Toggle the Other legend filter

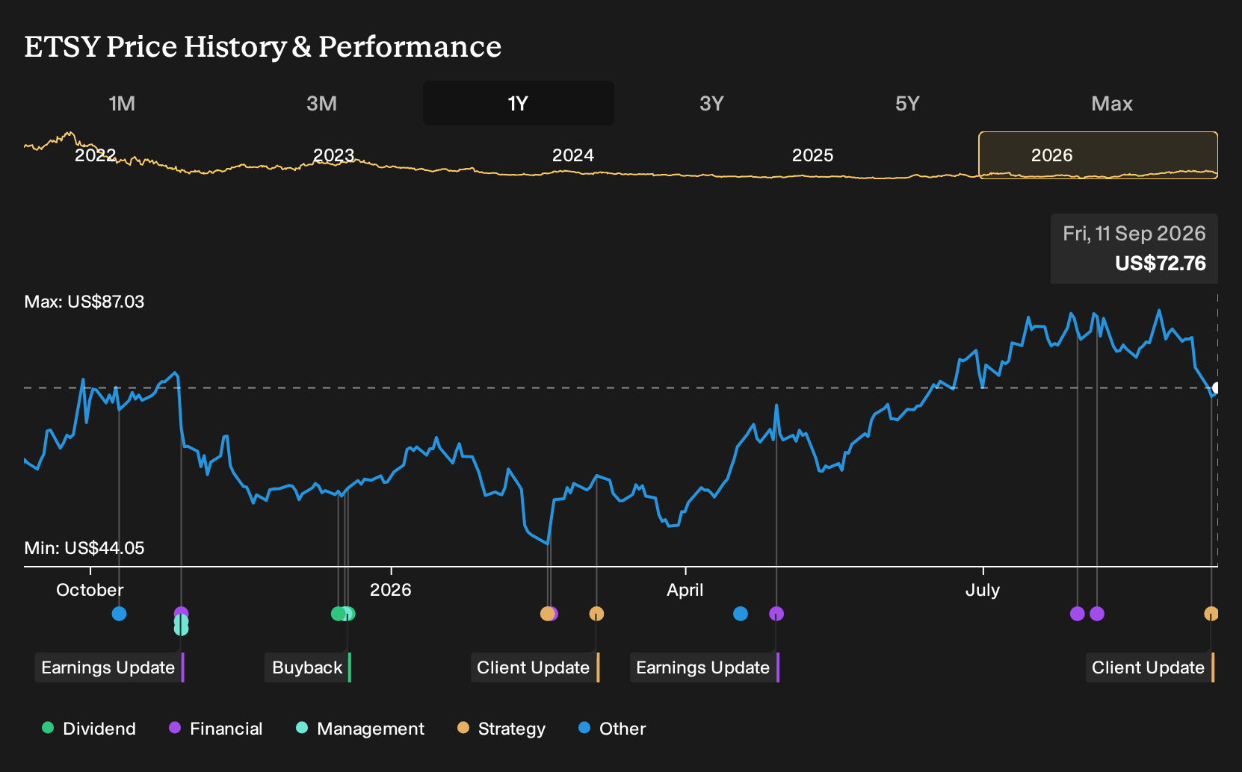click(612, 729)
